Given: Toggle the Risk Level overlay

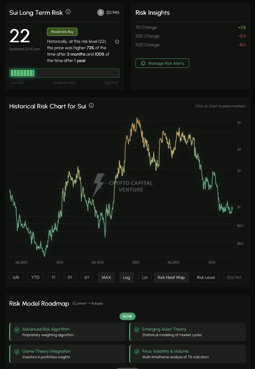Looking at the screenshot, I should [206, 277].
